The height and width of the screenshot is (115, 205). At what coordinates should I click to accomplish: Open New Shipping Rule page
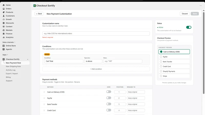click(13, 66)
